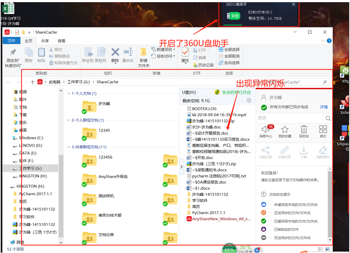Click AnyShareNew_Windows_All installer entry

(221, 219)
